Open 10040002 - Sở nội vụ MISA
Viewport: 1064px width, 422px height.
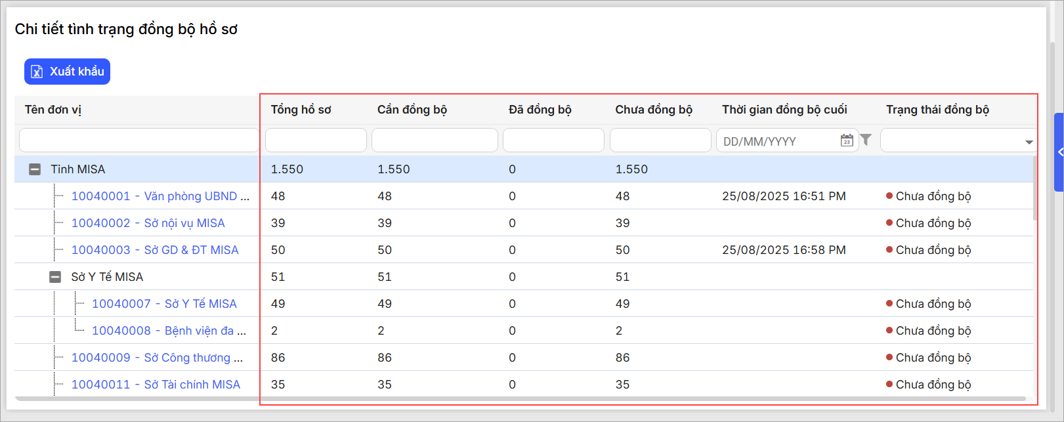[x=148, y=223]
